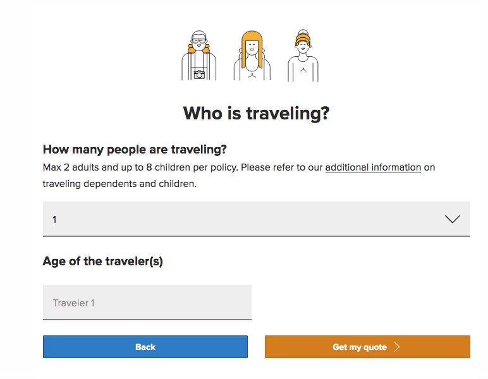Screen dimensions: 488x379
Task: Click the Get my quote button
Action: [x=367, y=347]
